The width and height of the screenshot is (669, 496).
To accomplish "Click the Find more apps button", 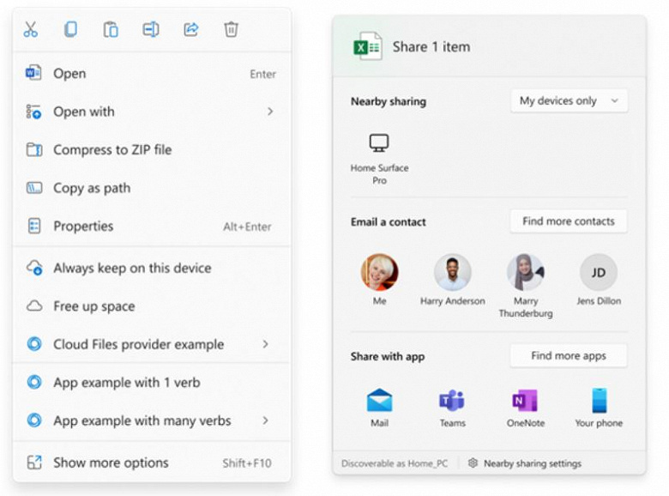I will (569, 355).
